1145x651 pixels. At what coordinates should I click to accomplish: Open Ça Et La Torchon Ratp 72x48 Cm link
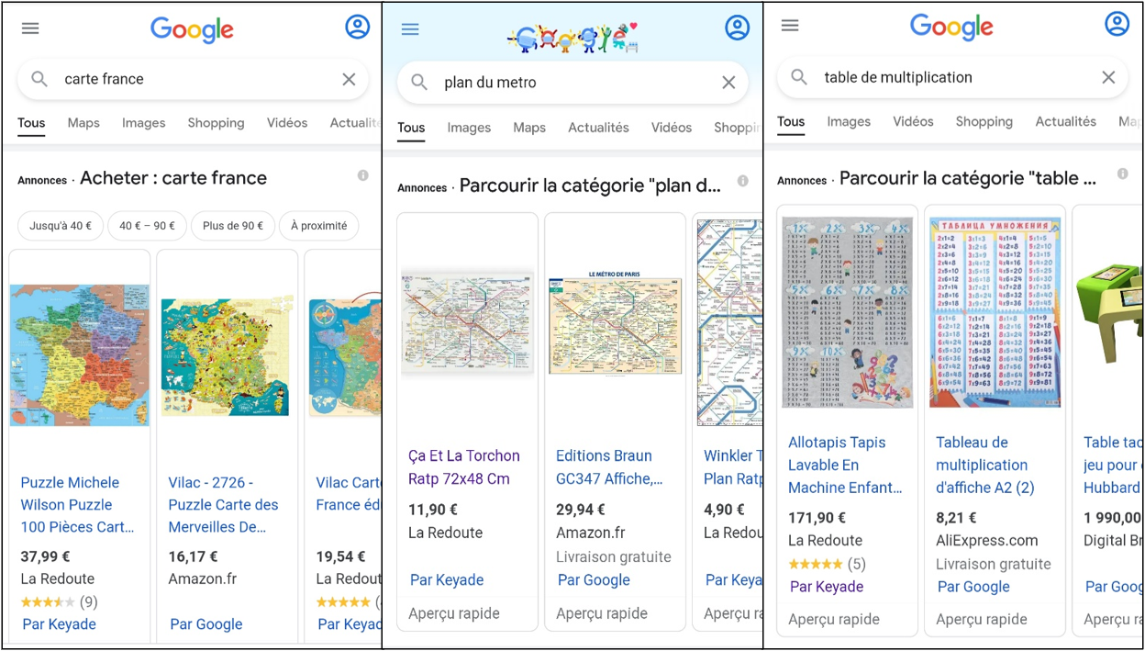click(x=464, y=467)
